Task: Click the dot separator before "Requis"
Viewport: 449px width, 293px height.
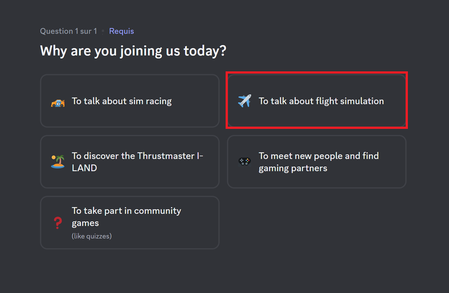Action: (103, 31)
